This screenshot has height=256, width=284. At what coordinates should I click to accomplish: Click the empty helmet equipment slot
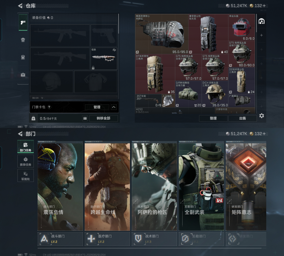coord(51,82)
